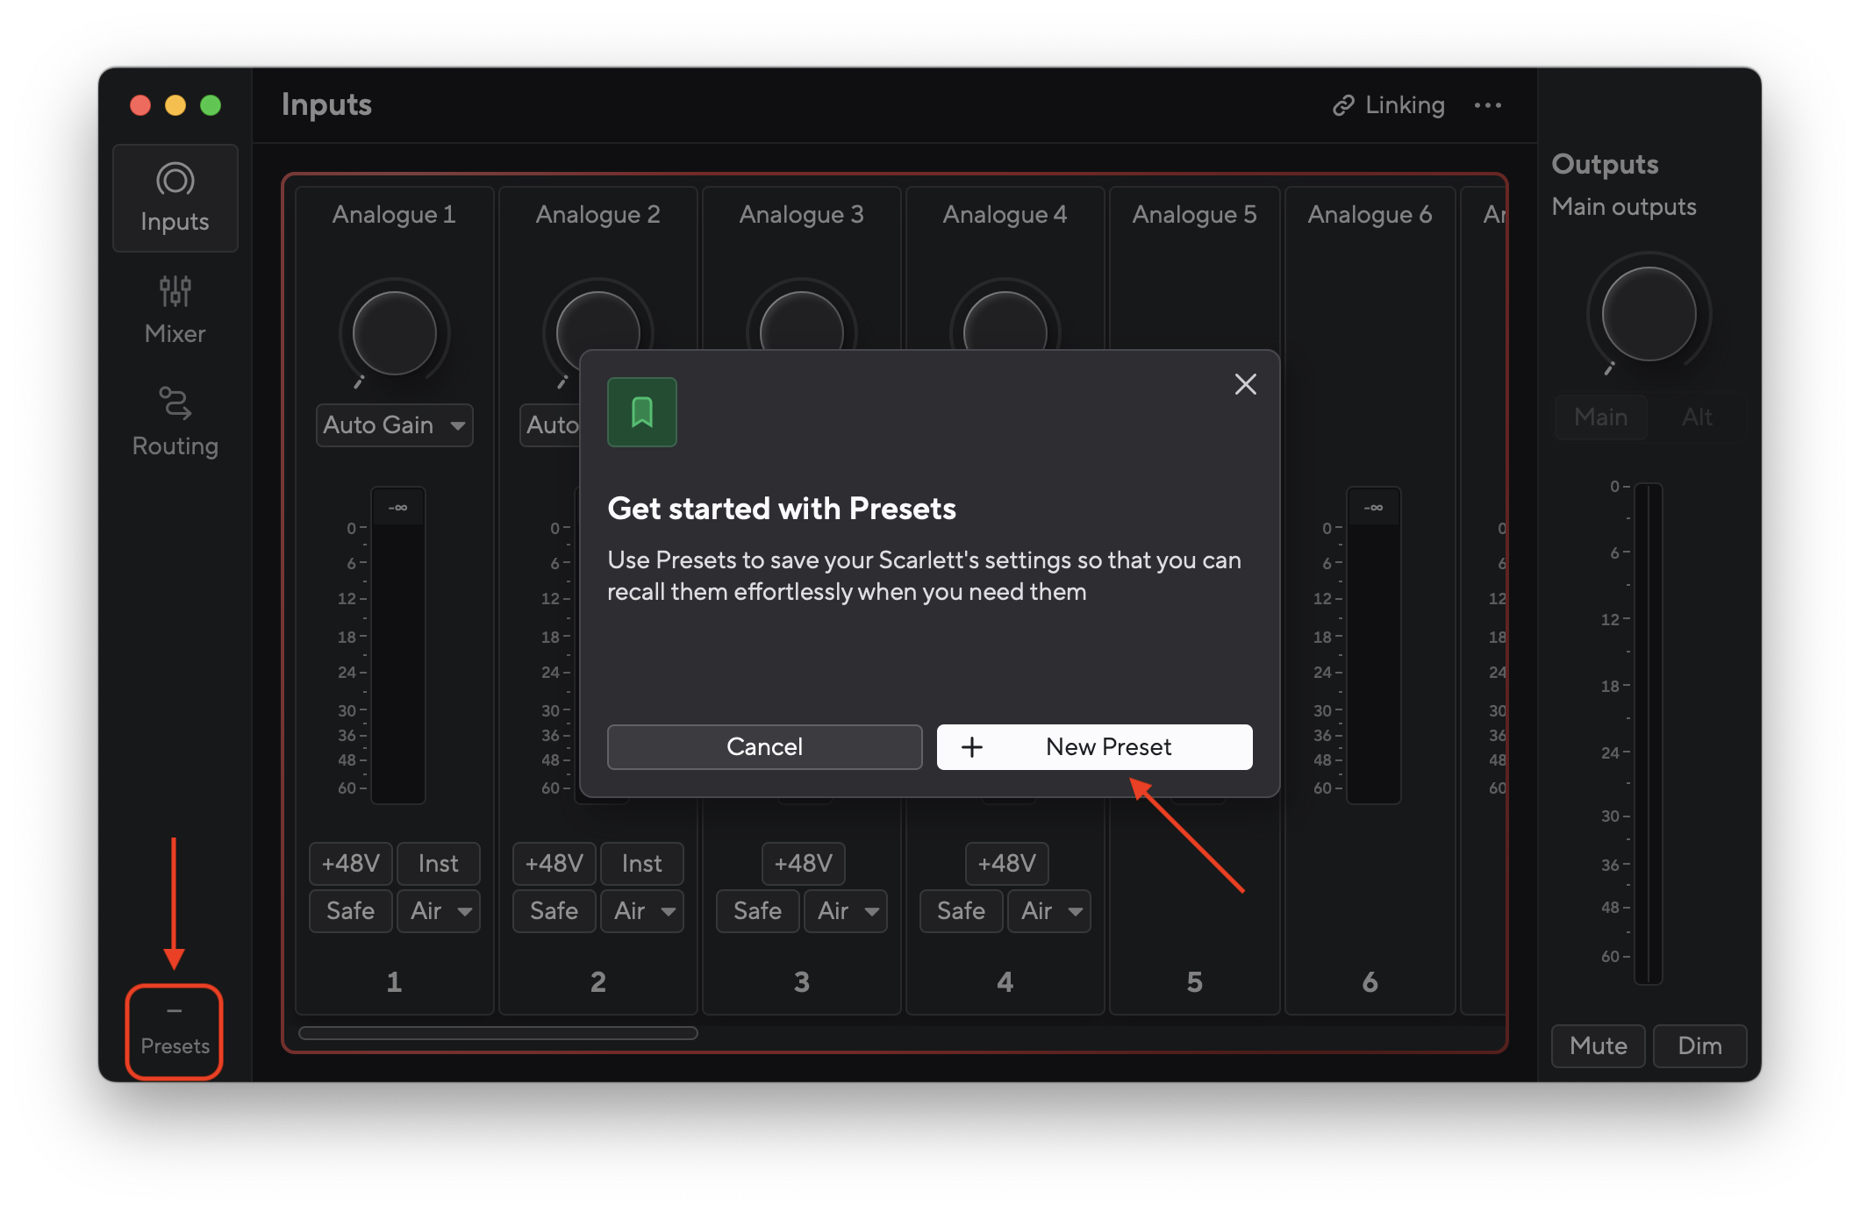Screen dimensions: 1860x1212
Task: Switch to the Alt output tab
Action: point(1697,417)
